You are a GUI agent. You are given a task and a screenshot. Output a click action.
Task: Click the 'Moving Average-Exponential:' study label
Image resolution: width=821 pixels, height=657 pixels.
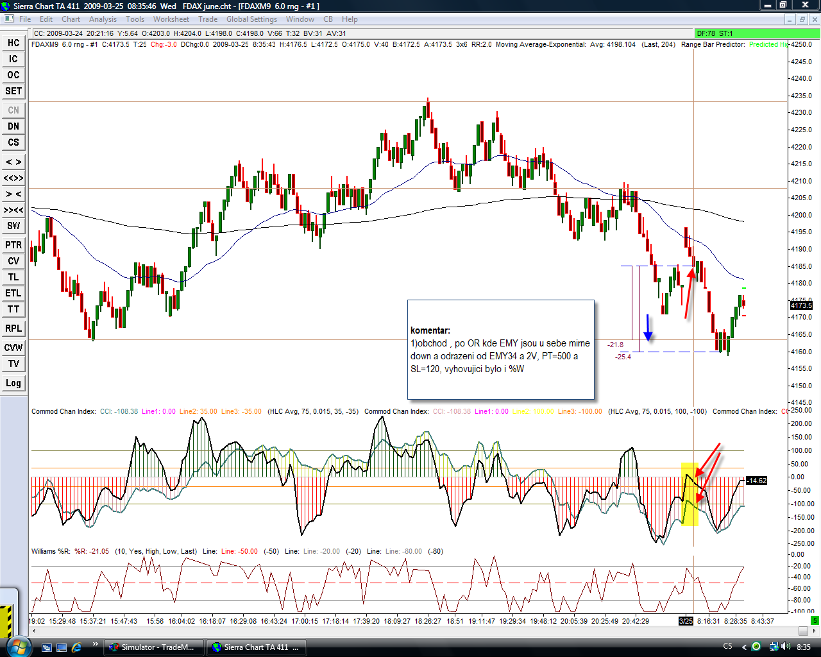(541, 44)
